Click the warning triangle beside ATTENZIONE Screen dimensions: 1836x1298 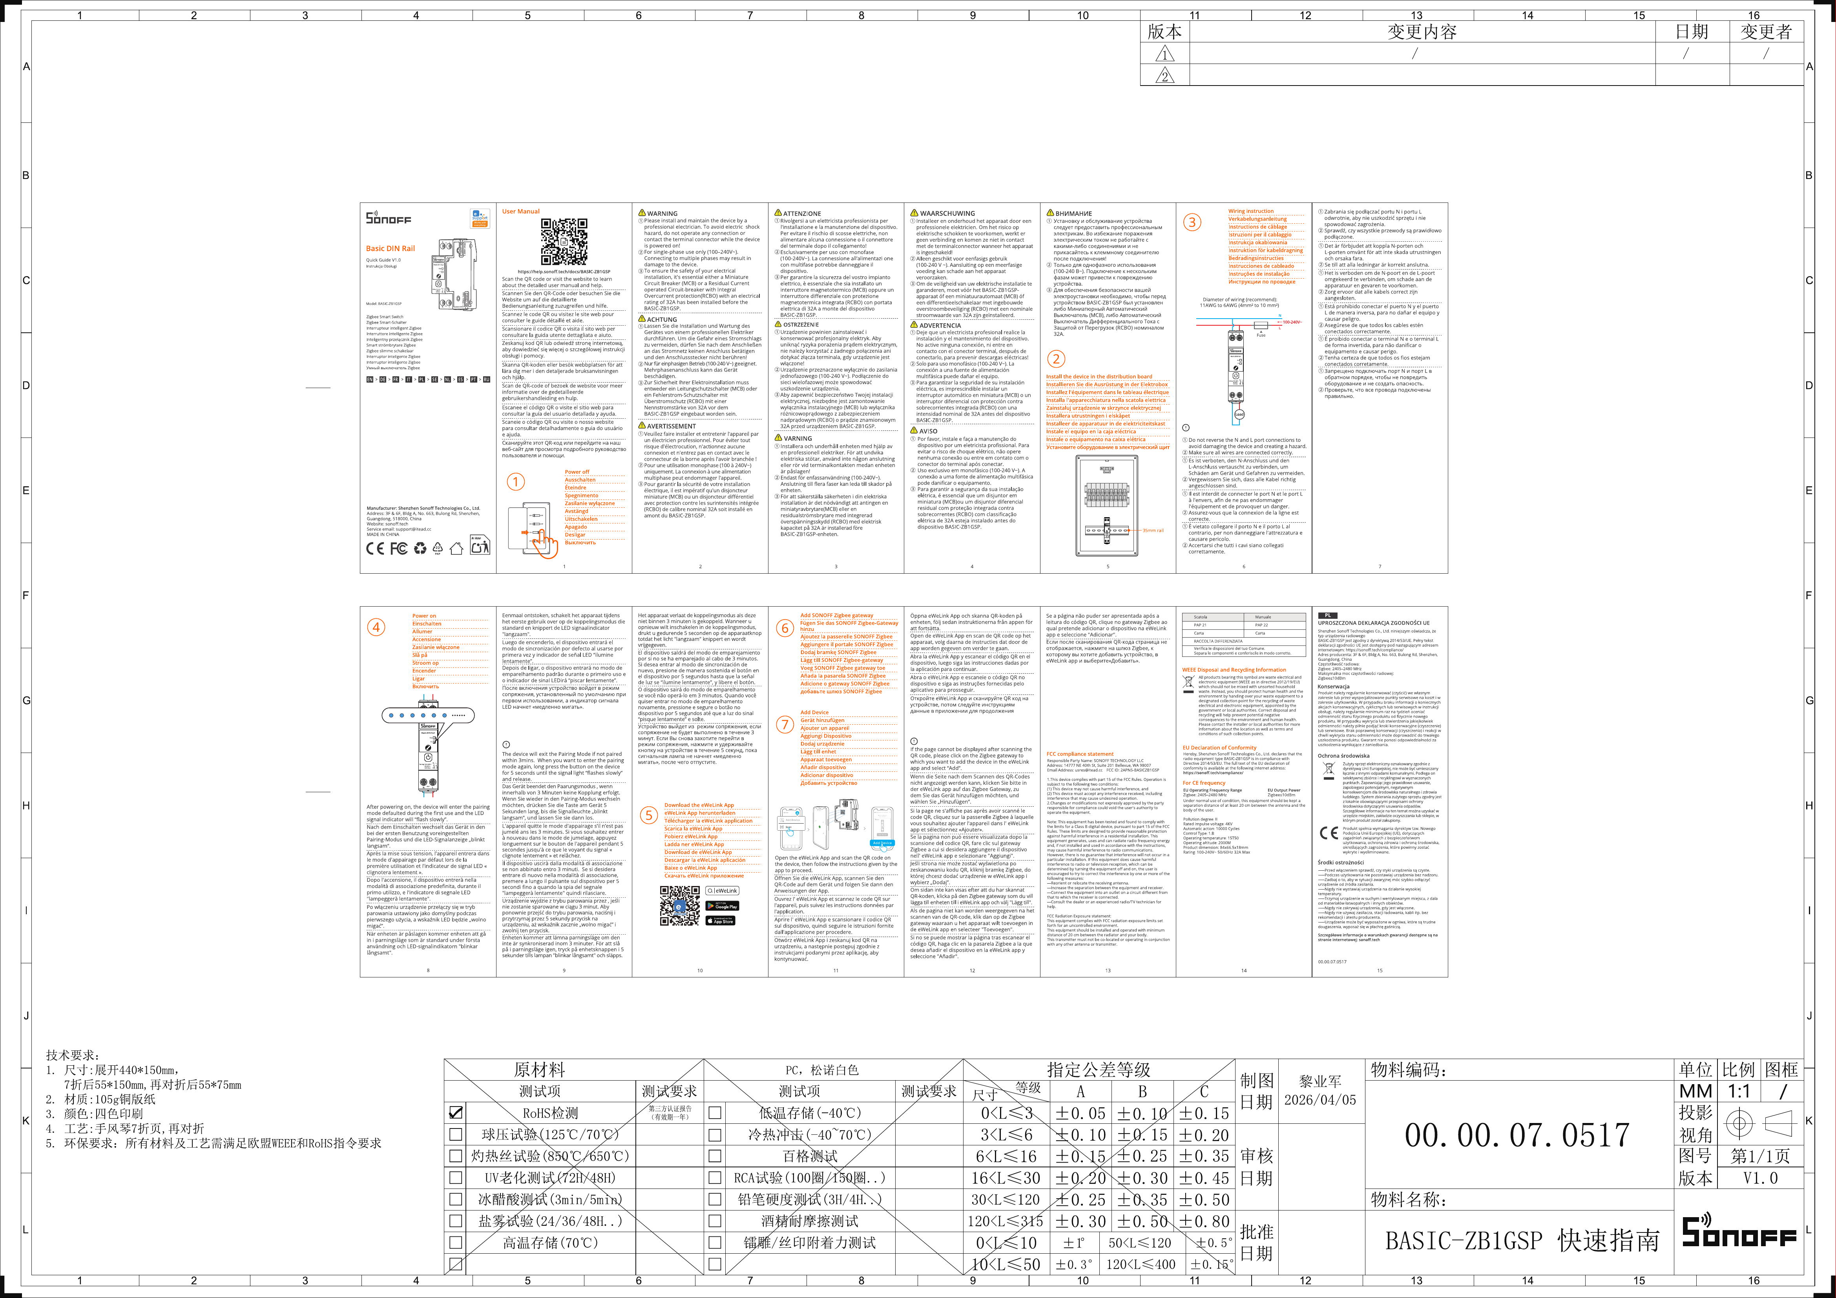777,213
